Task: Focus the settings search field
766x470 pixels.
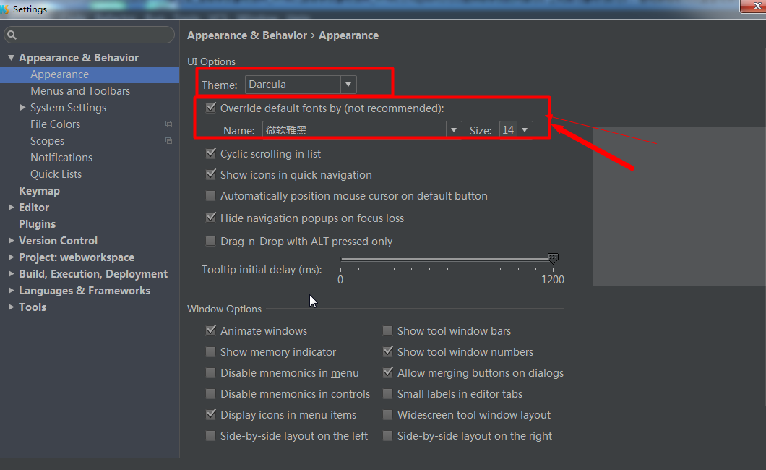Action: click(x=90, y=35)
